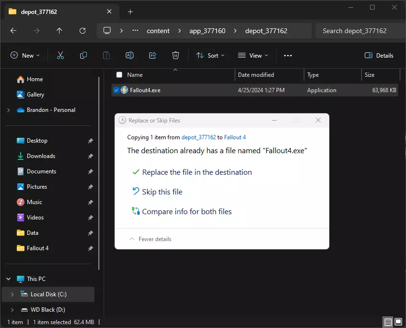Open a new tab with plus button
Image resolution: width=406 pixels, height=328 pixels.
coord(130,12)
